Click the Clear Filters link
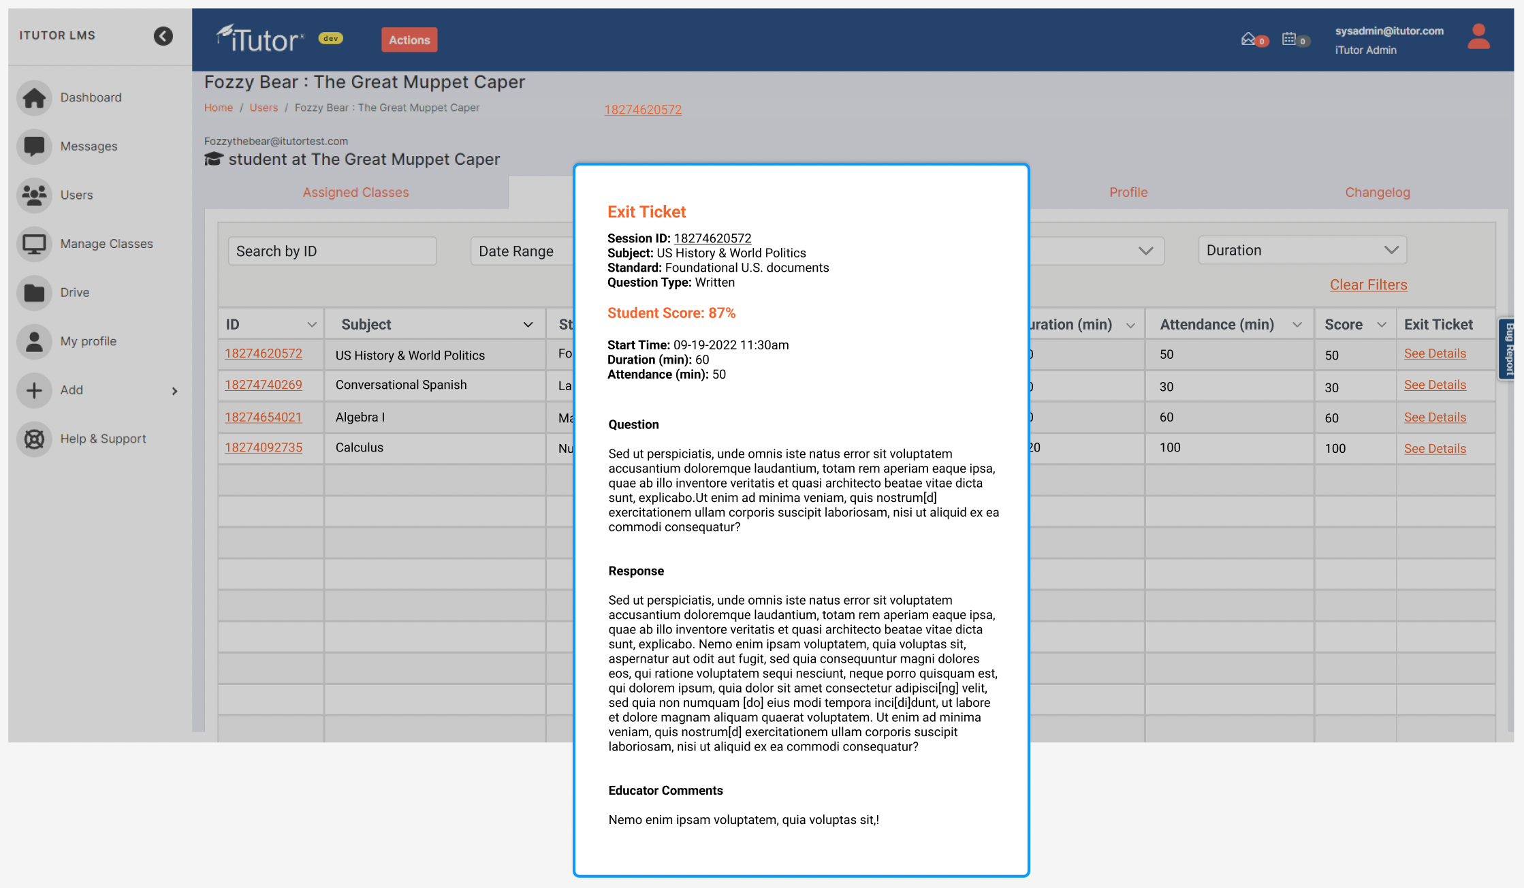1524x888 pixels. tap(1368, 285)
